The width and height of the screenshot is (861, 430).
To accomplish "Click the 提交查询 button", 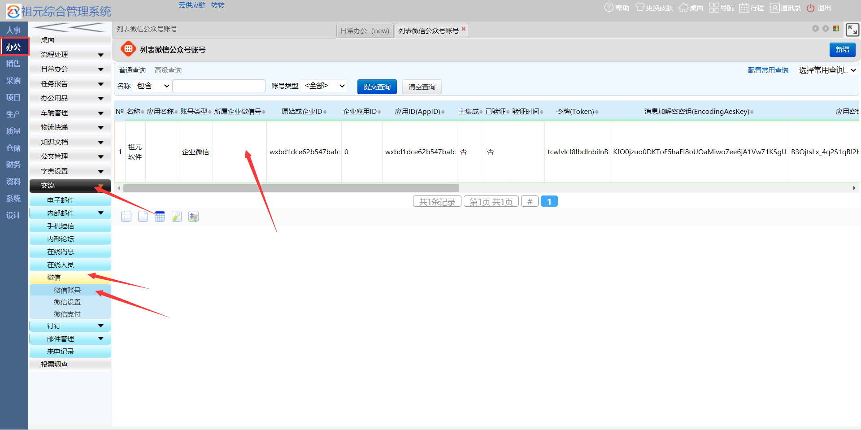I will [377, 87].
